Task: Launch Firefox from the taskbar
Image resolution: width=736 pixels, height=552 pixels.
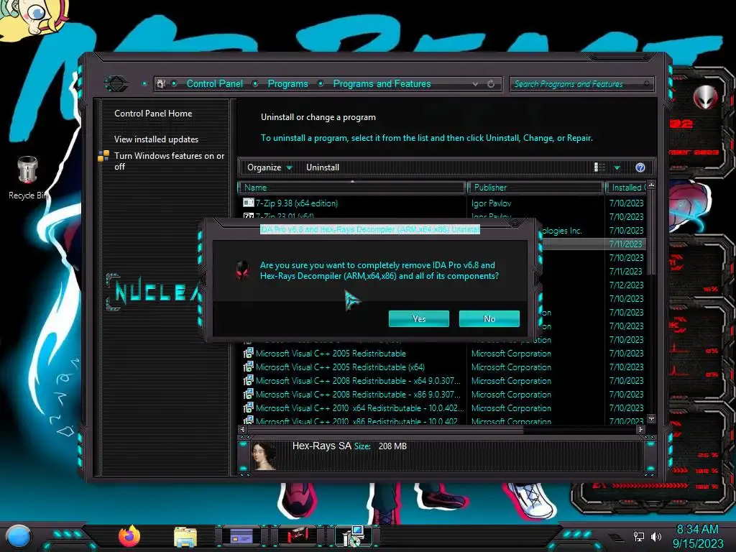Action: coord(129,536)
